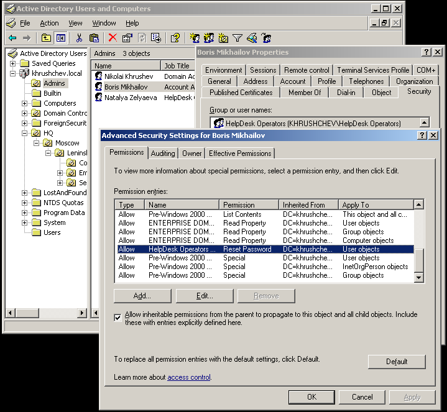The width and height of the screenshot is (447, 412).
Task: Select the InetOrgPerson objects permission entry
Action: [265, 267]
